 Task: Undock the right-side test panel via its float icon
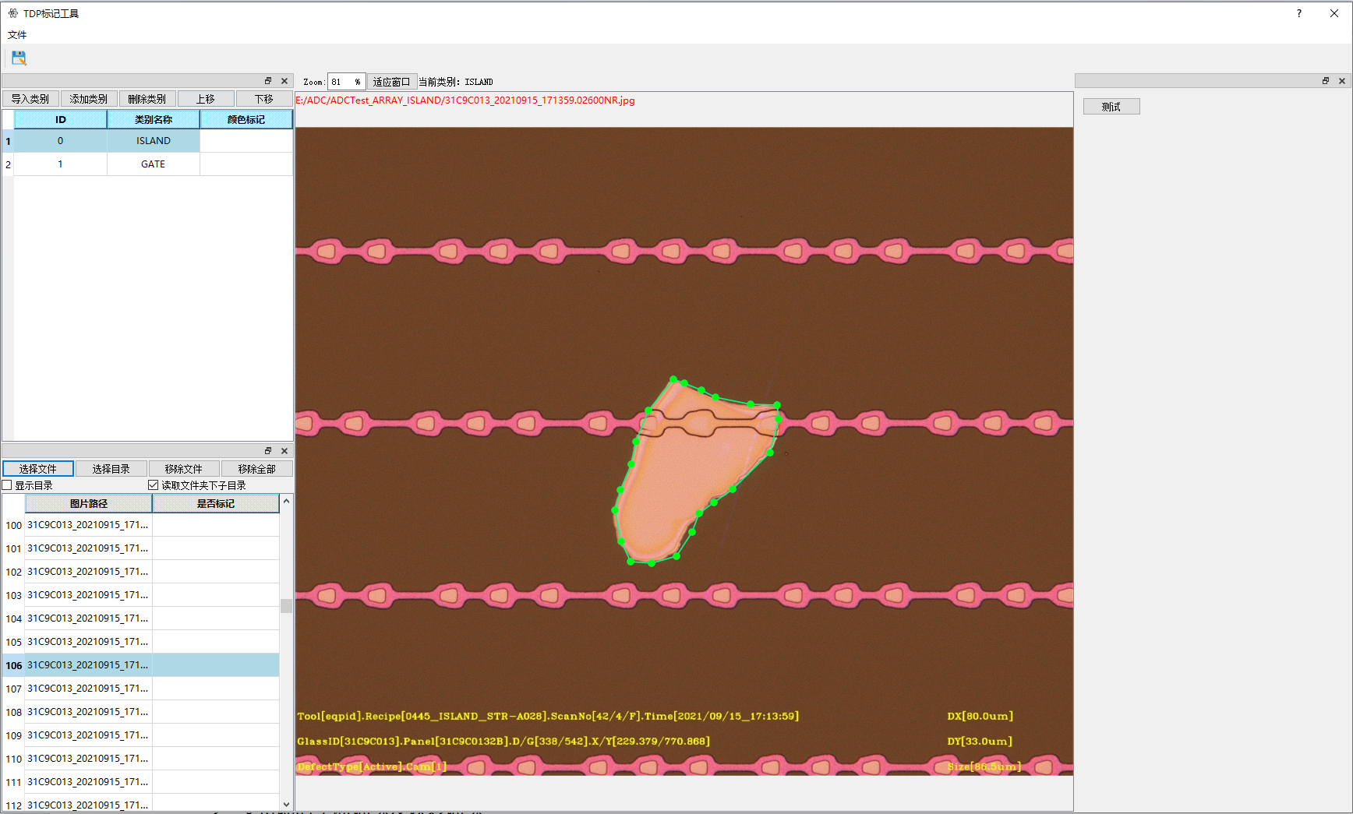[x=1326, y=80]
